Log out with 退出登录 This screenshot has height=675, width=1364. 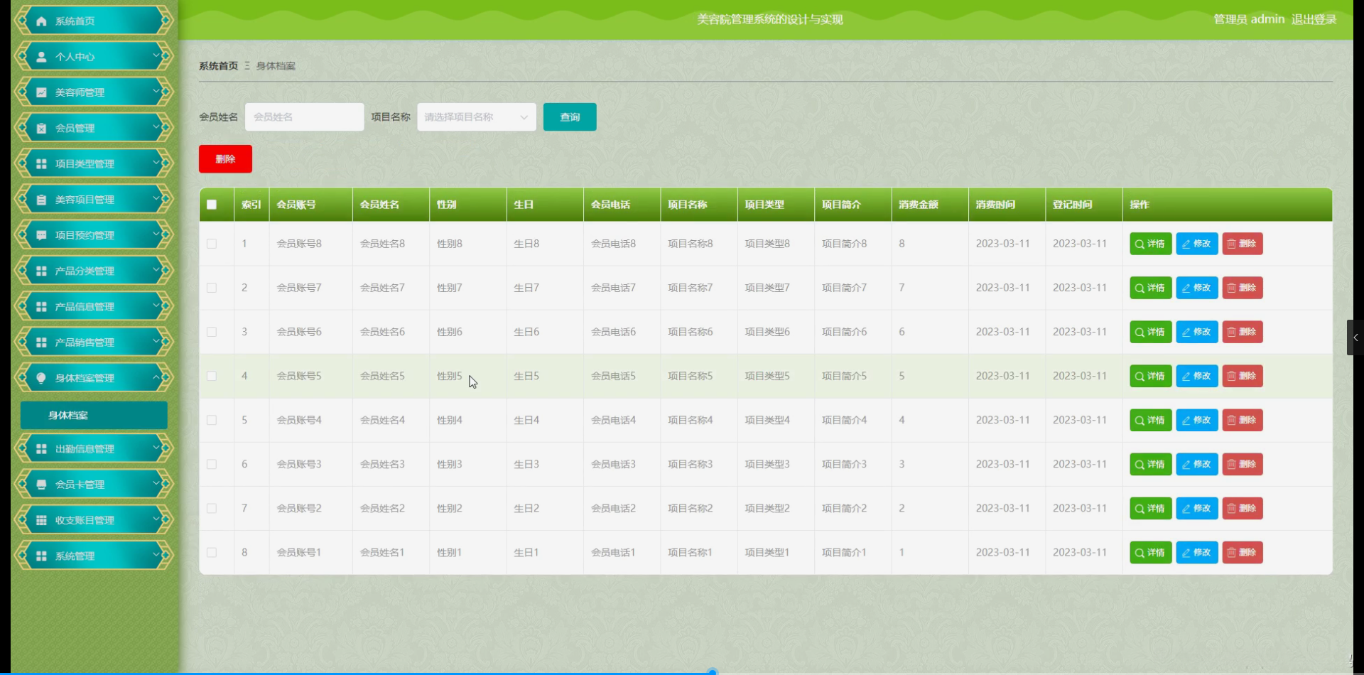1314,19
